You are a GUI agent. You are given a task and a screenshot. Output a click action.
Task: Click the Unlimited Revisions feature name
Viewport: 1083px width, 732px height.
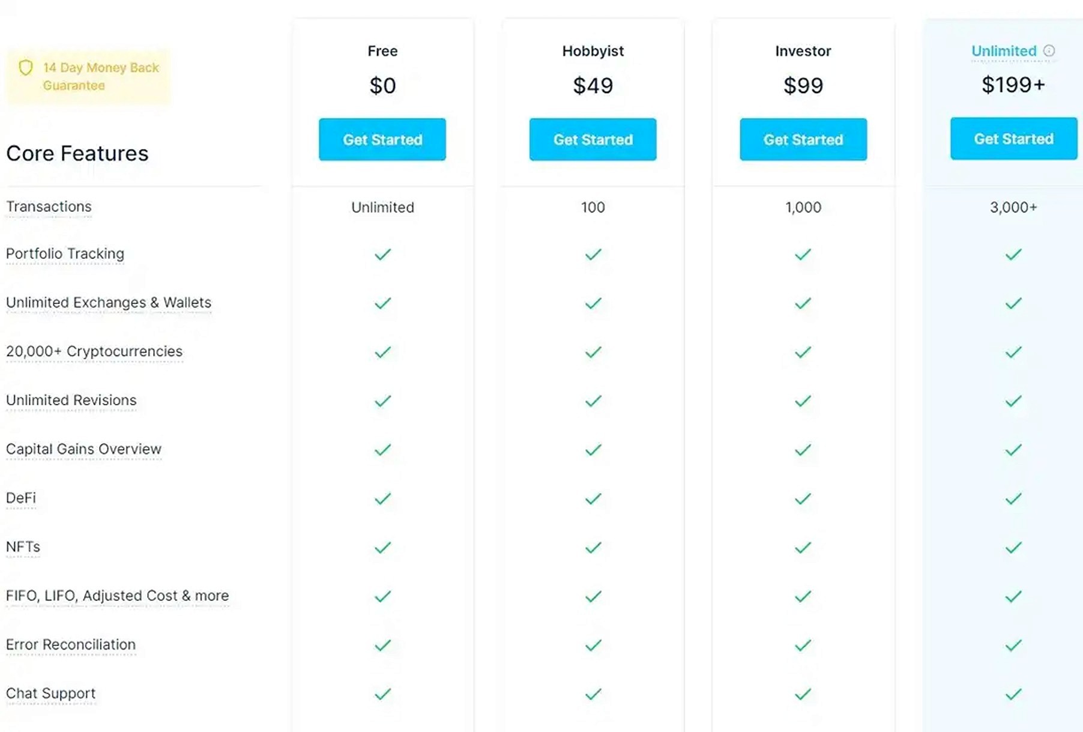71,400
